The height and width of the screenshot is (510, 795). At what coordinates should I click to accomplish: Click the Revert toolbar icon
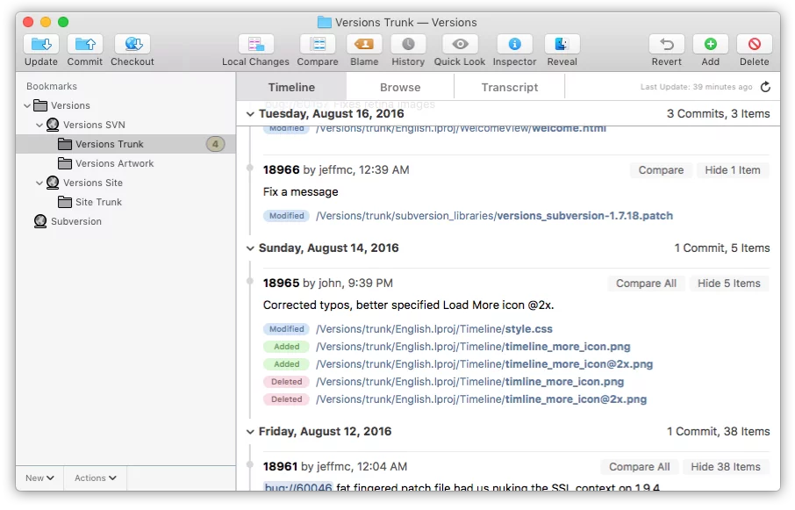click(666, 44)
